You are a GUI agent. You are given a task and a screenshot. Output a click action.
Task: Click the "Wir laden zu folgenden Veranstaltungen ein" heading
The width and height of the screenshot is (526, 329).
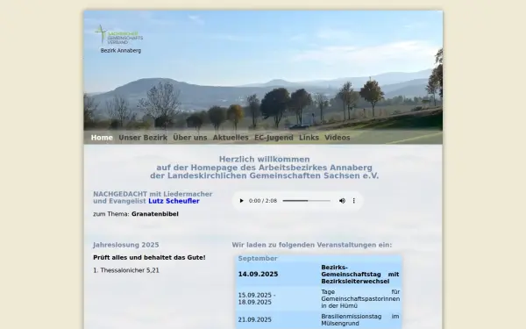coord(311,245)
